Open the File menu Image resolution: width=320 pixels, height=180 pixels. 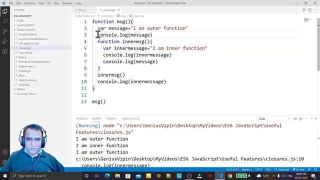click(11, 3)
